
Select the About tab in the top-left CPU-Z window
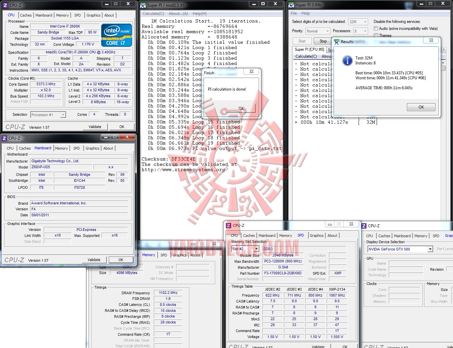point(109,15)
